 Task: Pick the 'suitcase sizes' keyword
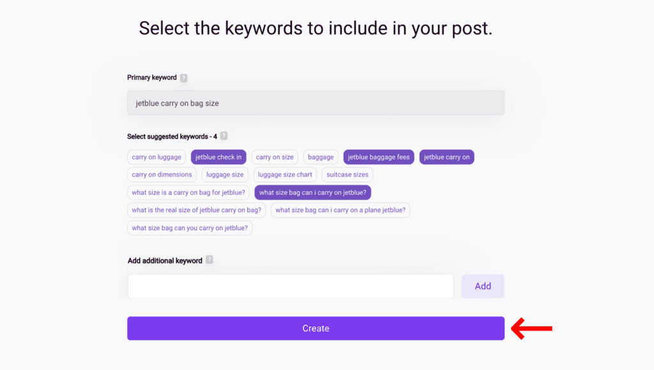347,174
